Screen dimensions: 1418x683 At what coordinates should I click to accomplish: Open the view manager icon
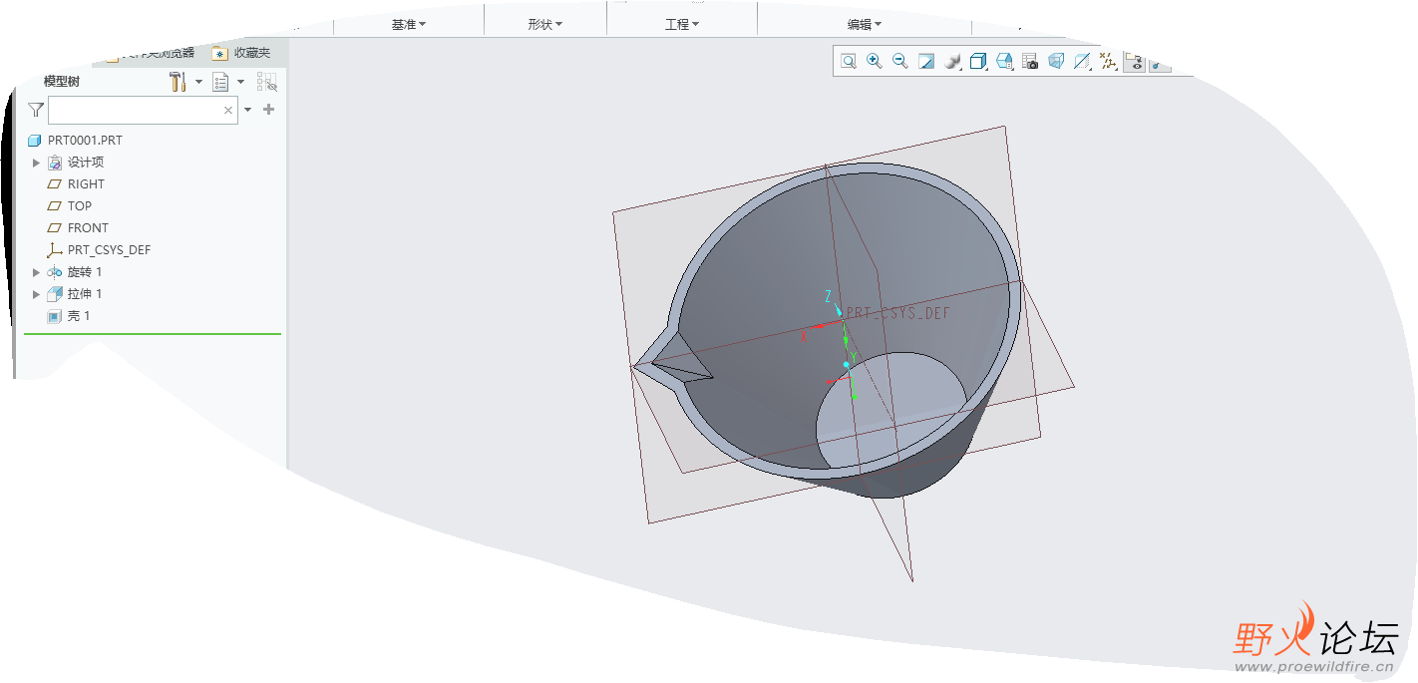pos(1004,62)
